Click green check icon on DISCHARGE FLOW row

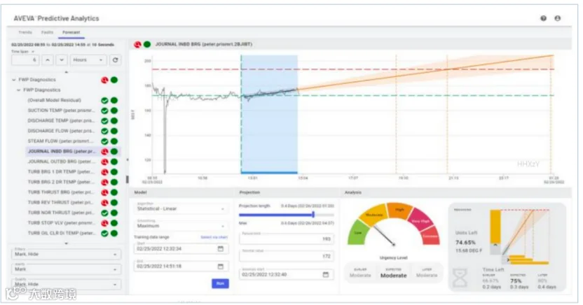[x=105, y=131]
